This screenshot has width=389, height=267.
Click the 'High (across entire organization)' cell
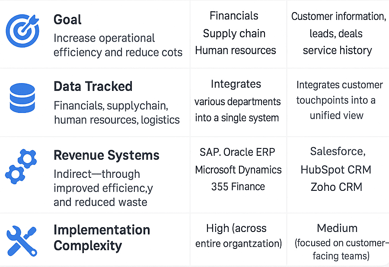coord(238,236)
